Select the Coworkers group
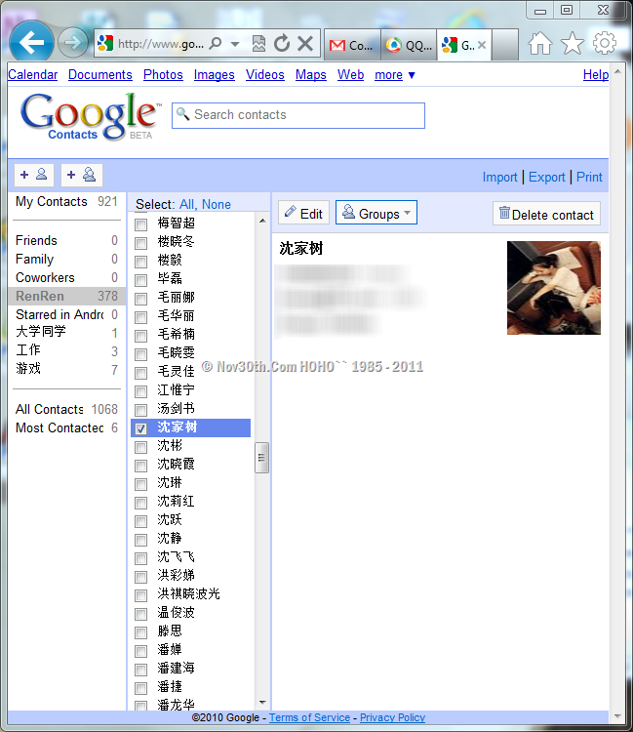 (66, 278)
